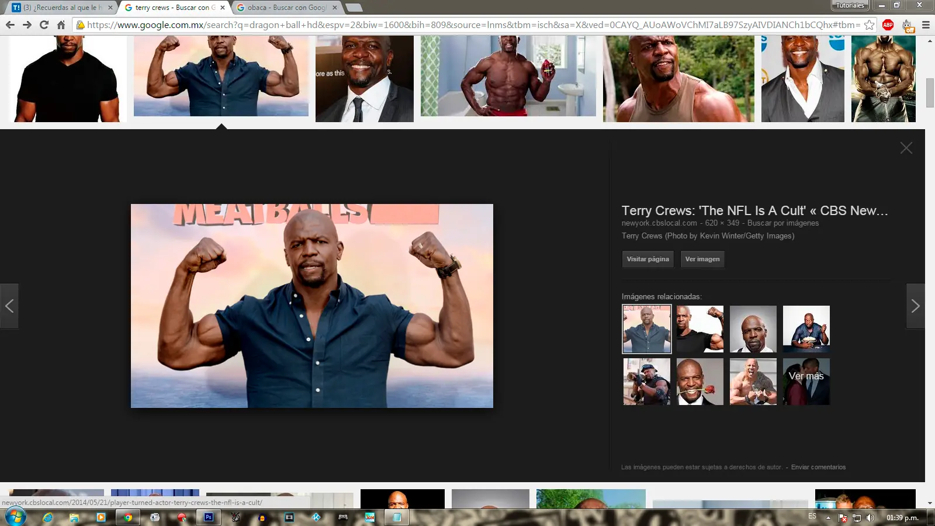The height and width of the screenshot is (526, 935).
Task: Open the notepad icon in the taskbar
Action: (397, 517)
